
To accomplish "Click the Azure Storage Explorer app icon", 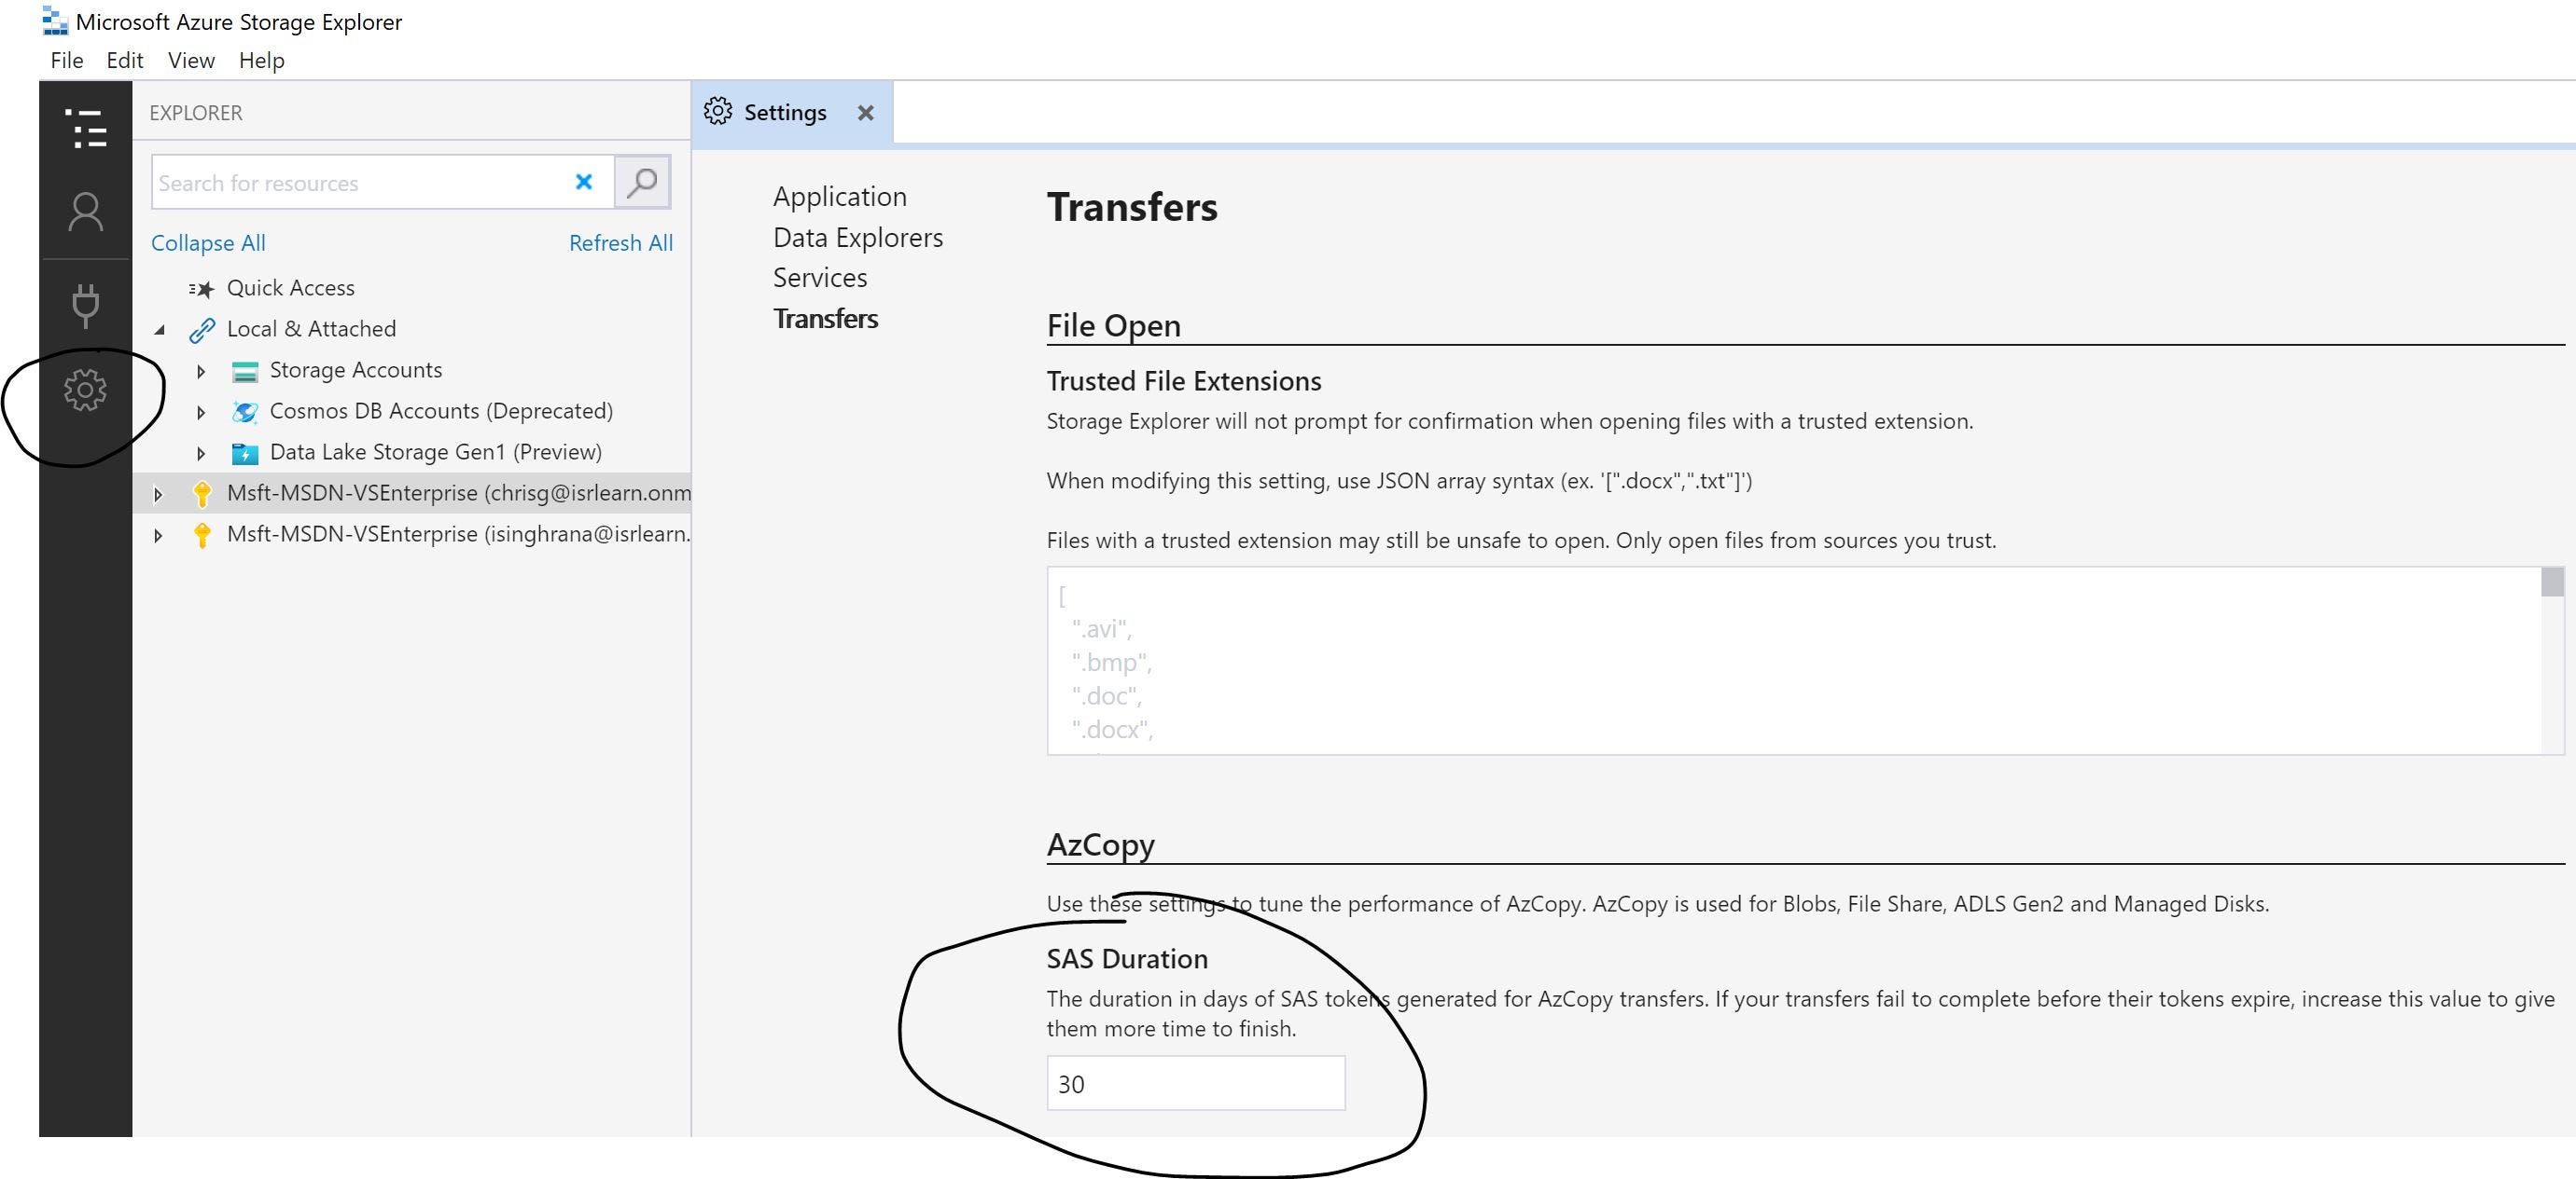I will coord(55,21).
